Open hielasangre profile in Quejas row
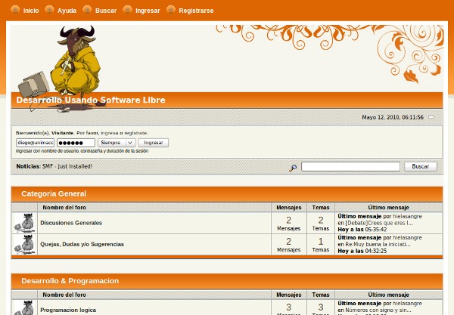The width and height of the screenshot is (454, 315). coord(407,238)
